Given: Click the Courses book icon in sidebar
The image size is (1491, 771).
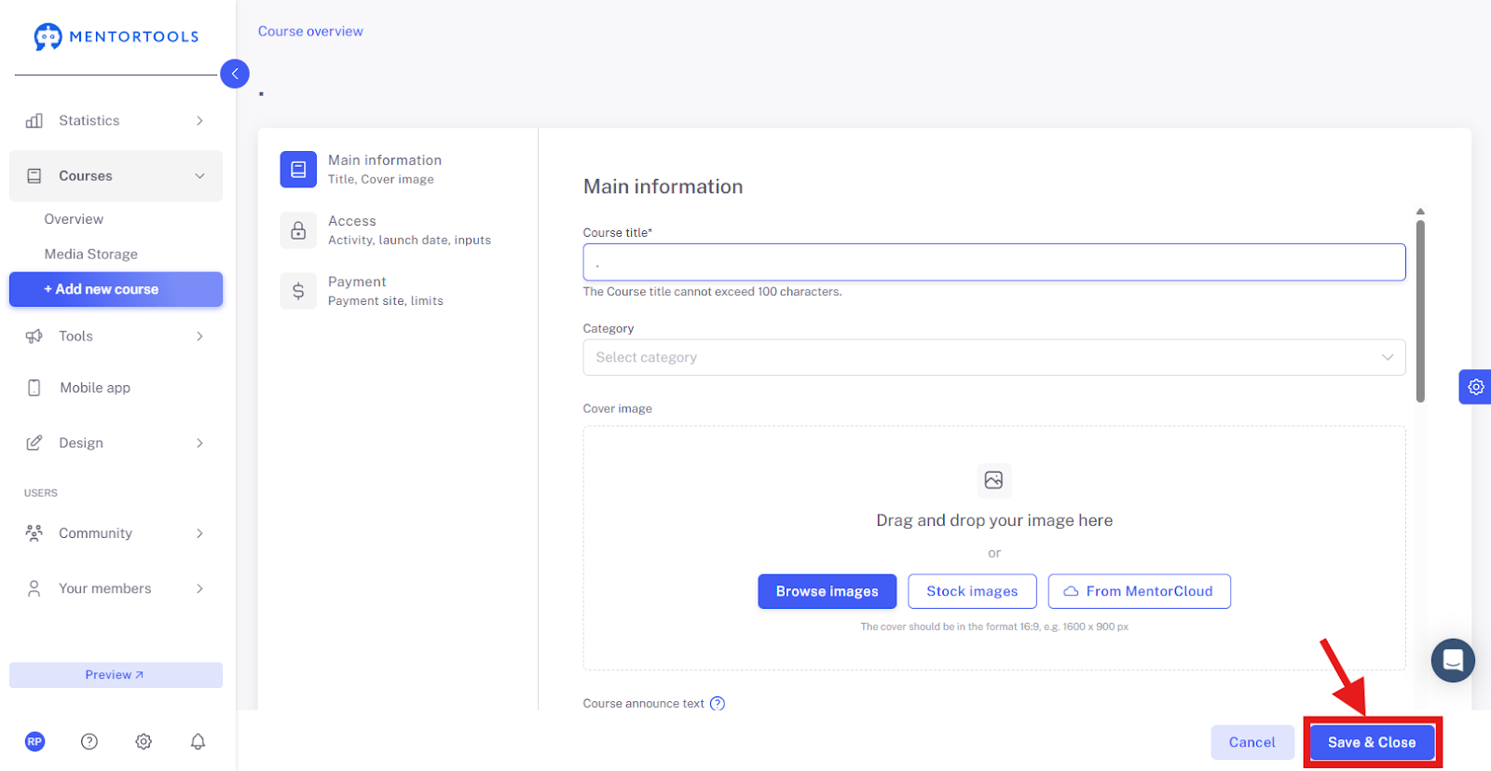Looking at the screenshot, I should point(34,175).
